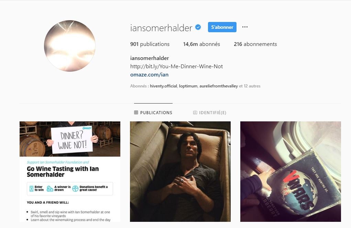Switch to the IDENTIFIÉ(E) tab
This screenshot has width=351, height=228.
point(210,112)
